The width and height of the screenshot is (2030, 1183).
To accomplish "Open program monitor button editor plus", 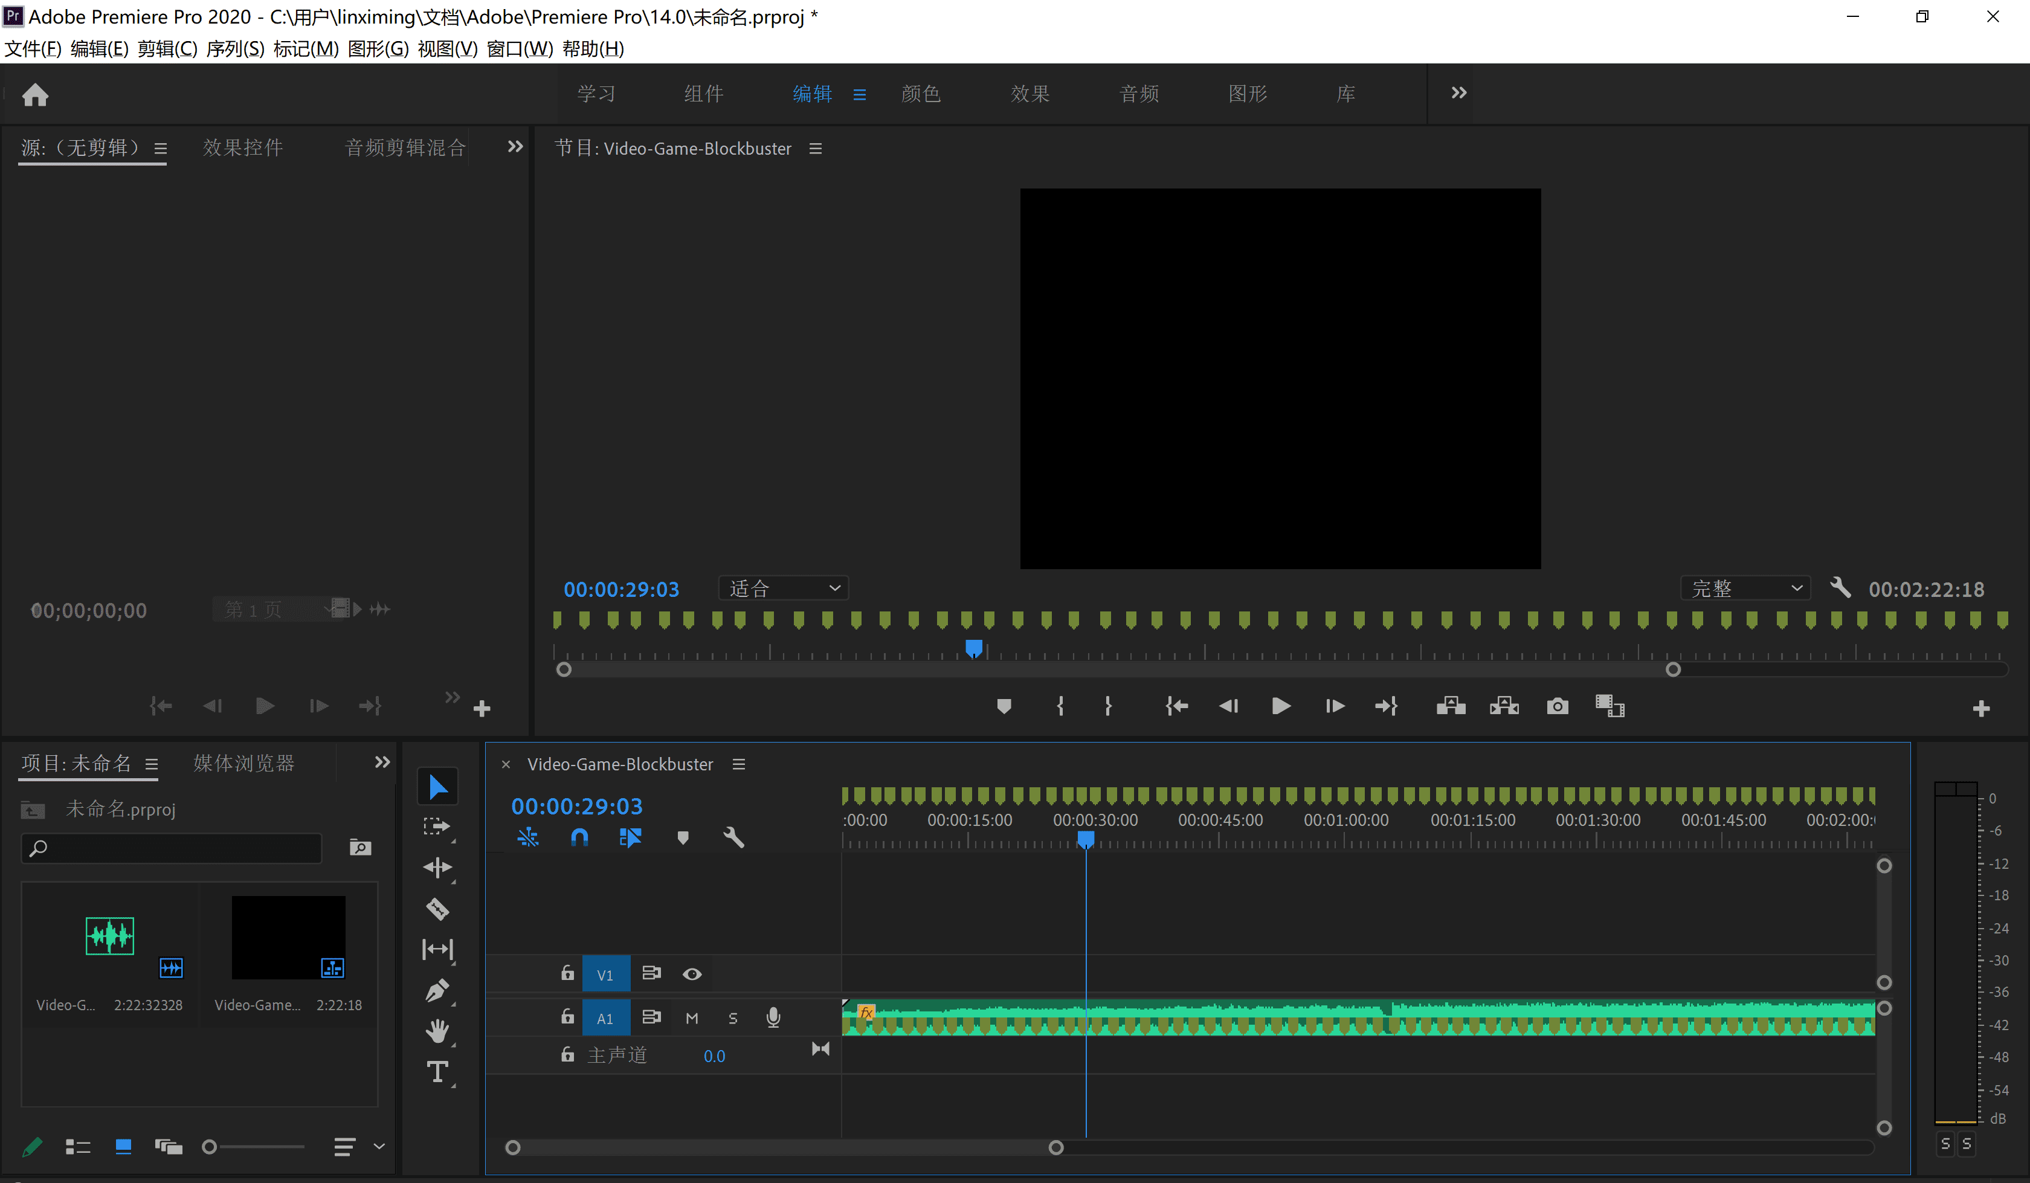I will 1981,708.
